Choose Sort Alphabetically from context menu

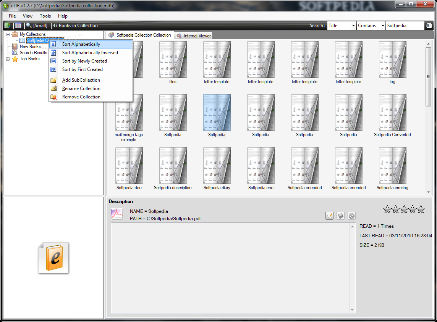point(91,44)
